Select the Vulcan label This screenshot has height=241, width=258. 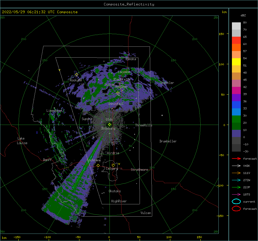coord(146,213)
